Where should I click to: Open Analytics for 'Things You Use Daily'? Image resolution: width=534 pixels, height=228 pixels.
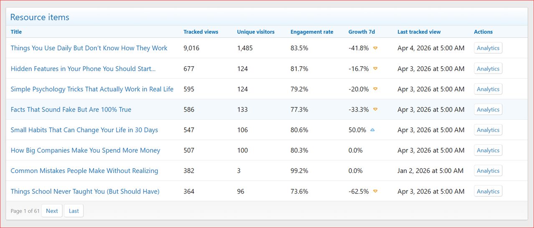point(488,48)
